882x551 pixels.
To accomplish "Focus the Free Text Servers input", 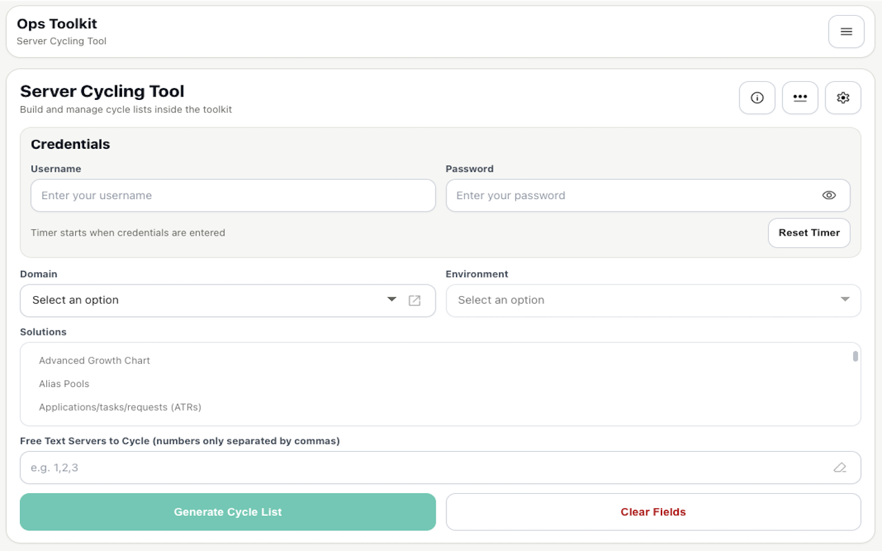I will 440,468.
